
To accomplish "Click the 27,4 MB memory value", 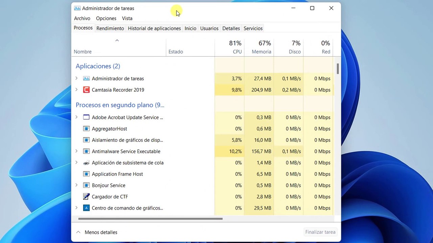I will [263, 79].
